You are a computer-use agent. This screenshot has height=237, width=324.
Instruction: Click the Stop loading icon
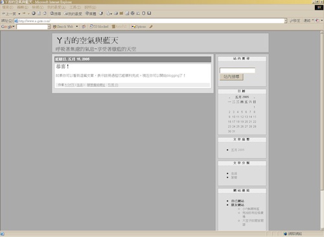(x=34, y=14)
